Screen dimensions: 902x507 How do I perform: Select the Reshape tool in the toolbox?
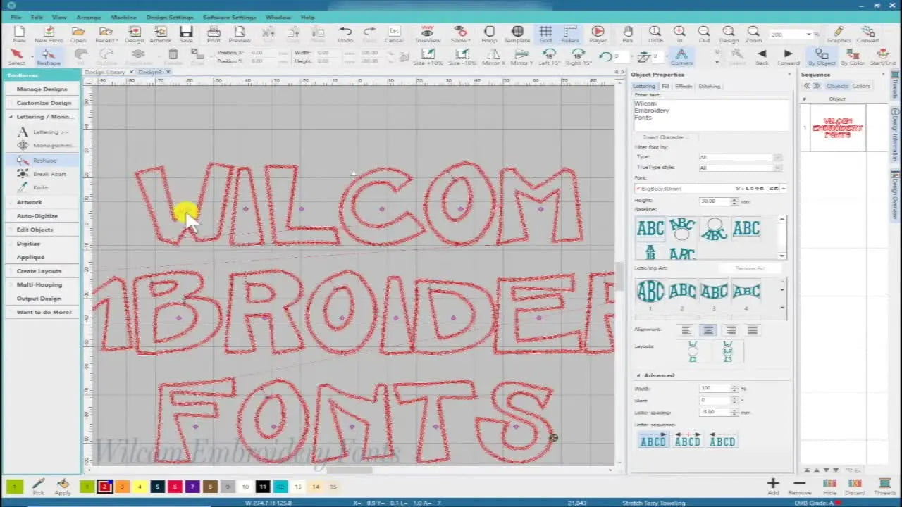pos(44,160)
